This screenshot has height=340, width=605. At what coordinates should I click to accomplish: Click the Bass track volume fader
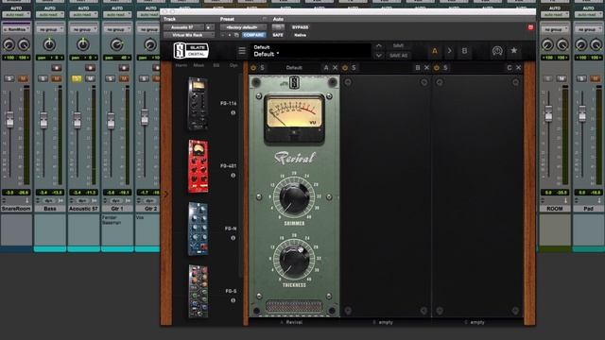[43, 121]
